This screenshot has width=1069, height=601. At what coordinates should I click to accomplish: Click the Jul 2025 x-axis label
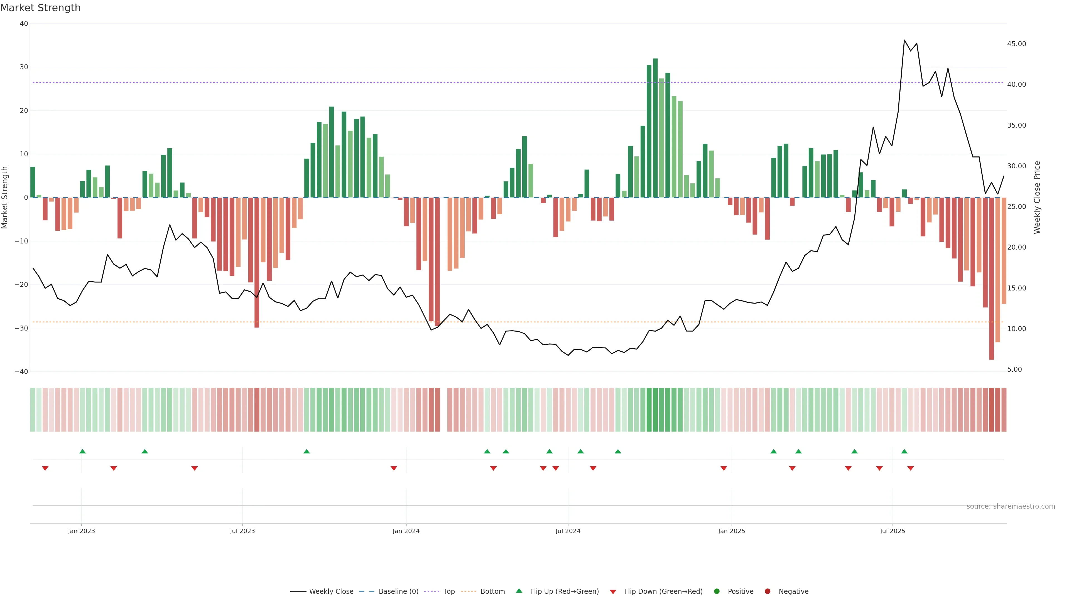(x=892, y=531)
